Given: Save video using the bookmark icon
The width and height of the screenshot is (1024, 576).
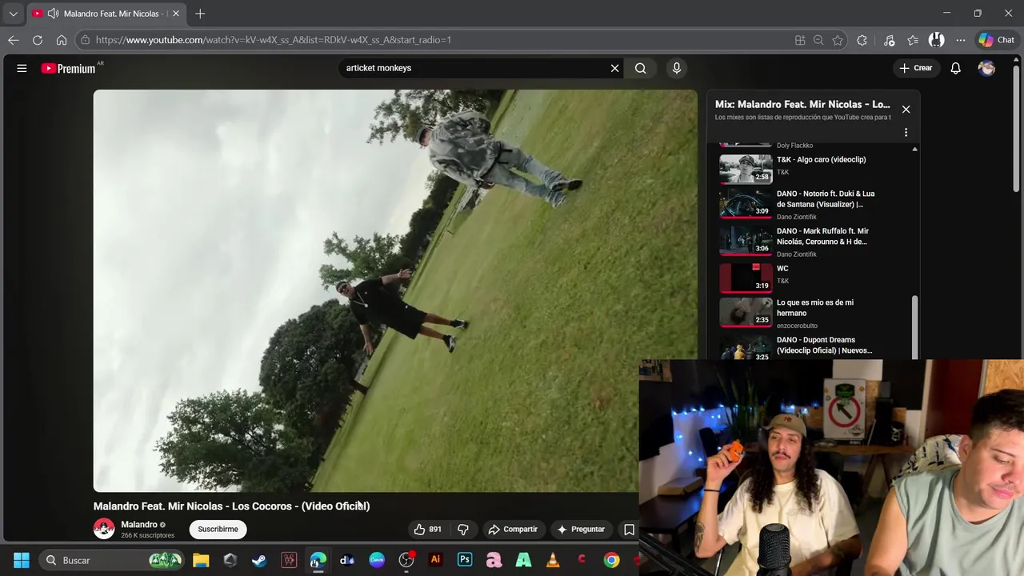Looking at the screenshot, I should click(x=629, y=529).
